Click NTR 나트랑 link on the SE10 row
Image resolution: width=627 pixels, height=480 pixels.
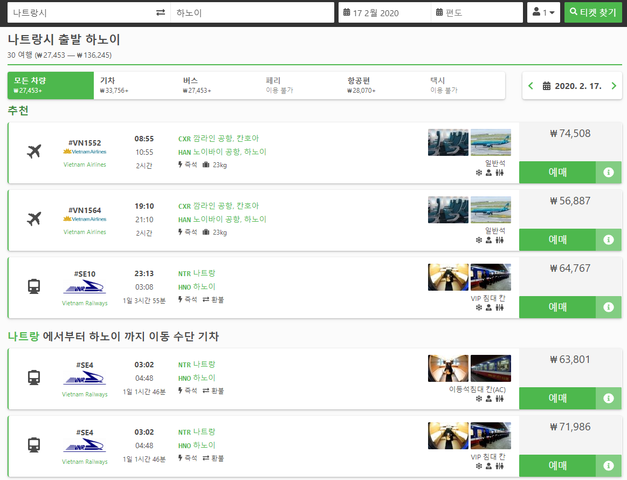(x=197, y=273)
